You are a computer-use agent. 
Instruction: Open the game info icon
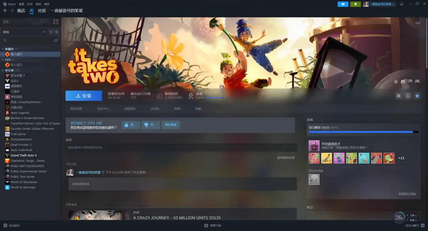click(408, 96)
